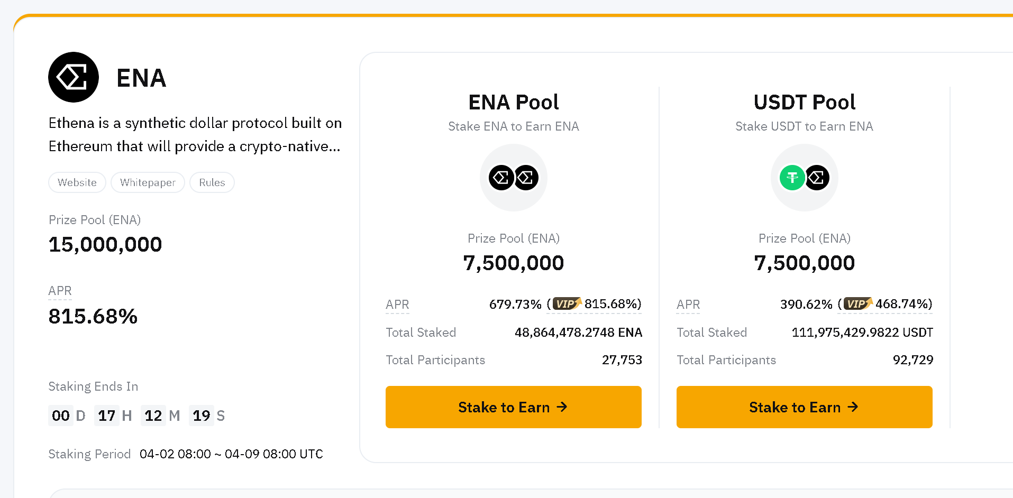Click the underlined APR label under Prize Pool
Screen dimensions: 1013x498
60,291
